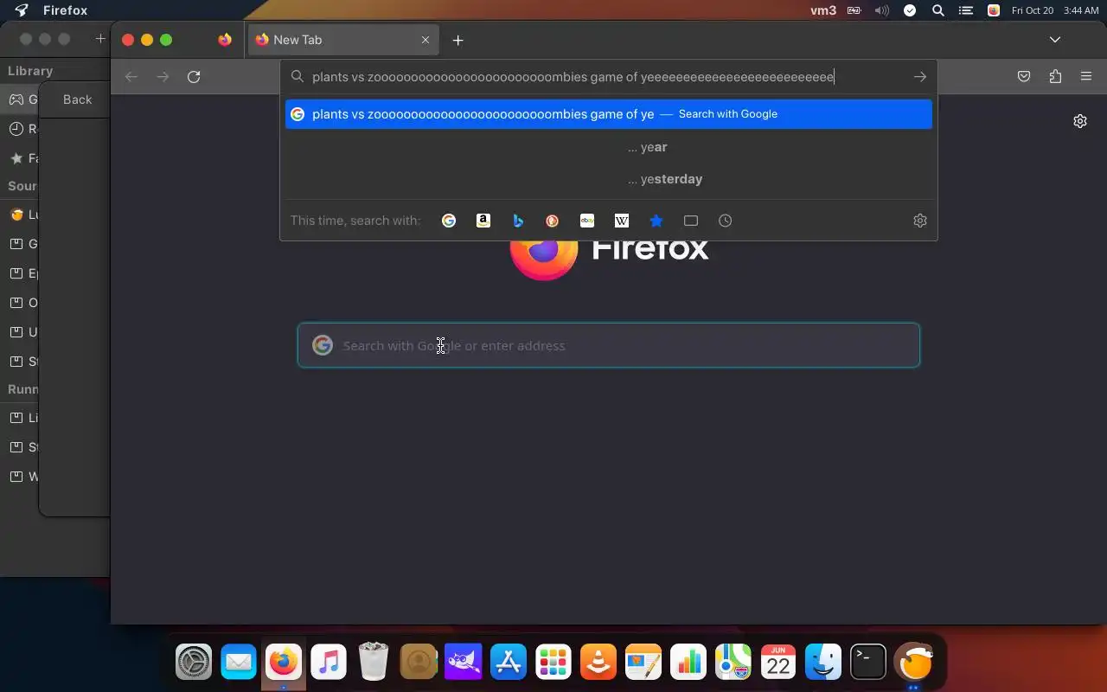This screenshot has width=1107, height=692.
Task: Select the clock Recent item in Lutris
Action: [16, 129]
